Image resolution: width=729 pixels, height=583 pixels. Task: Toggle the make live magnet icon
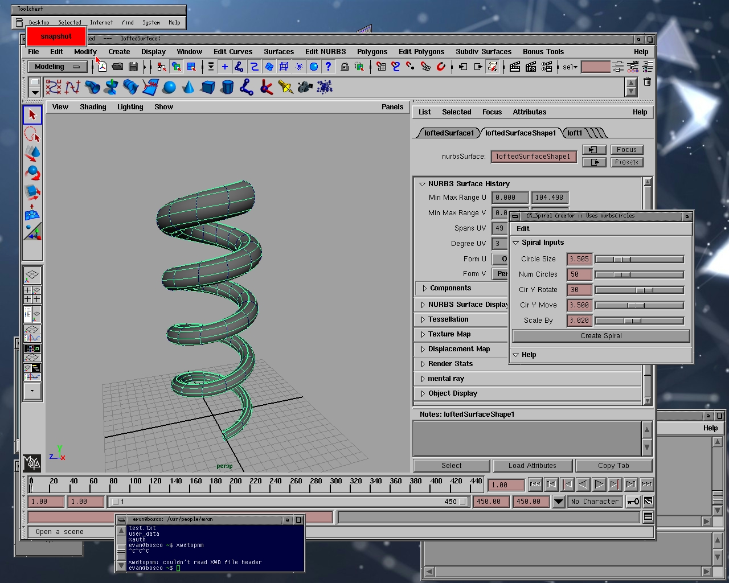tap(440, 67)
